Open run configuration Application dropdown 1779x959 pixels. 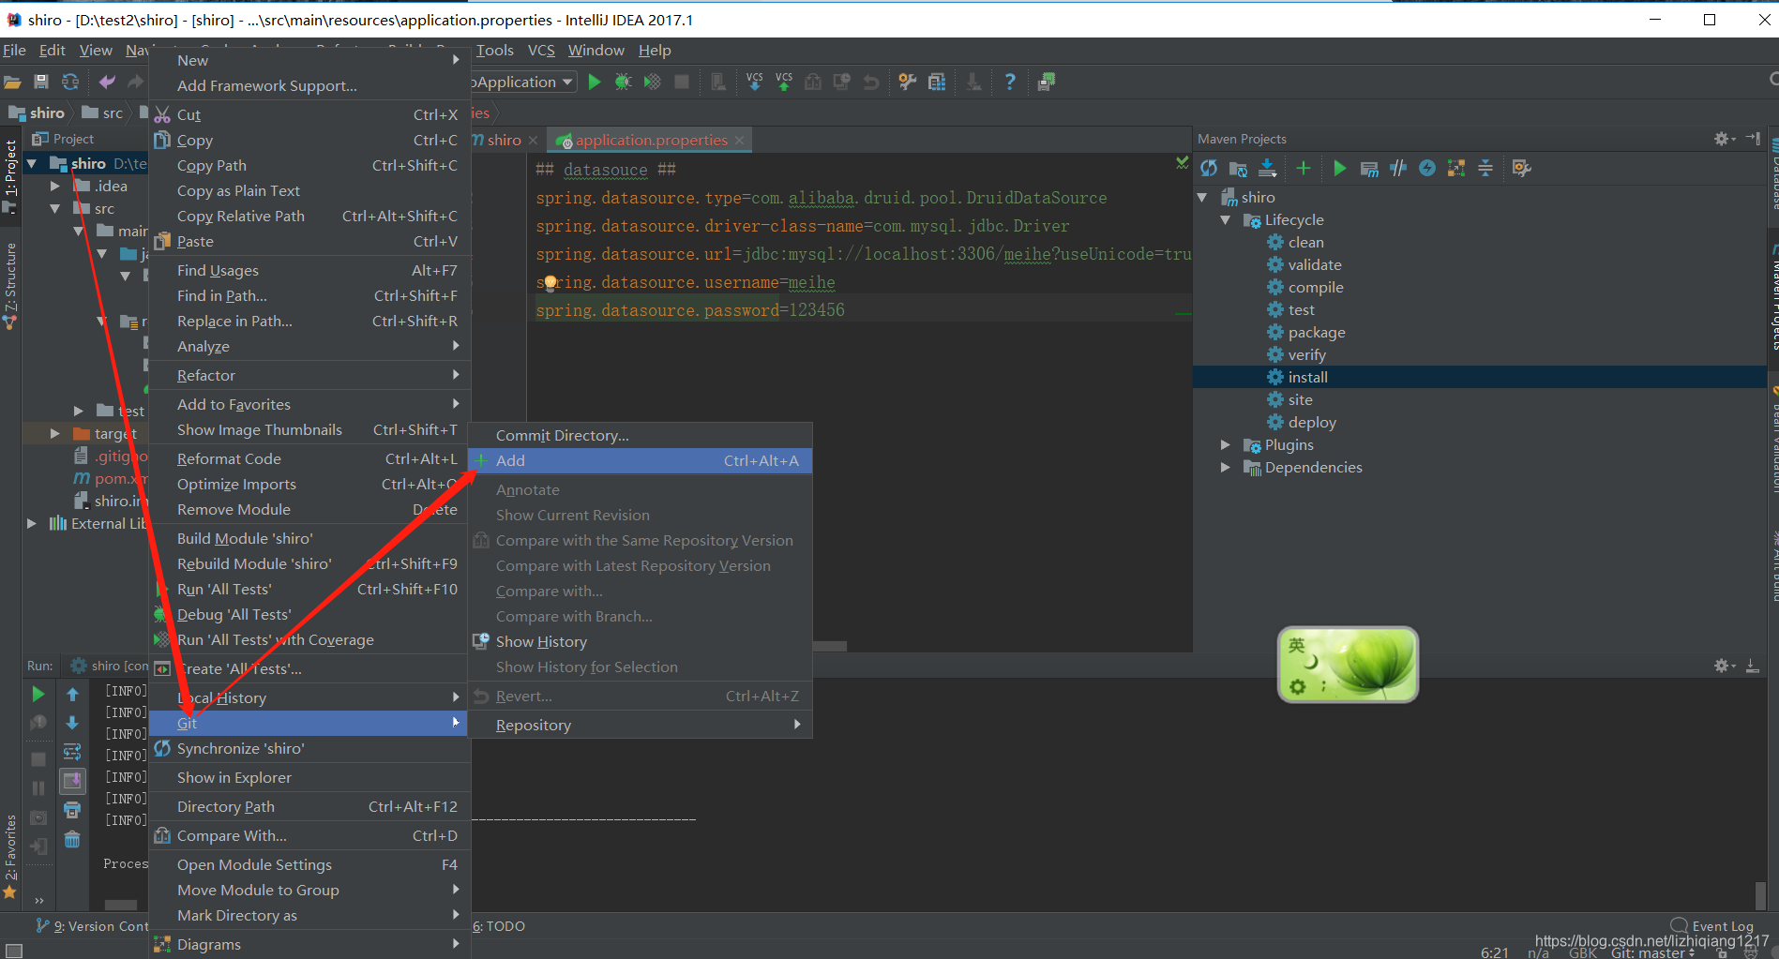click(523, 82)
